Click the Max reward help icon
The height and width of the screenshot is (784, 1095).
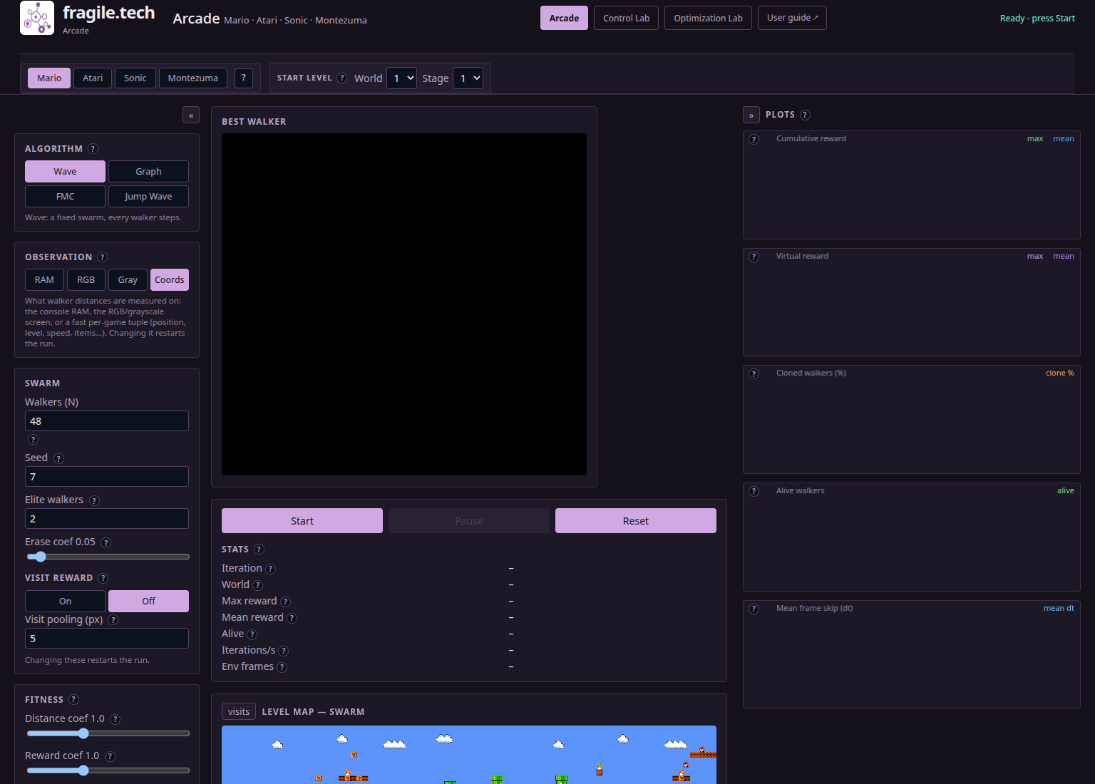(x=285, y=602)
